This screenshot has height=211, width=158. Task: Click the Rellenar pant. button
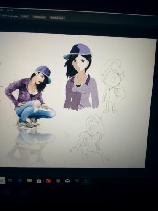[57, 18]
